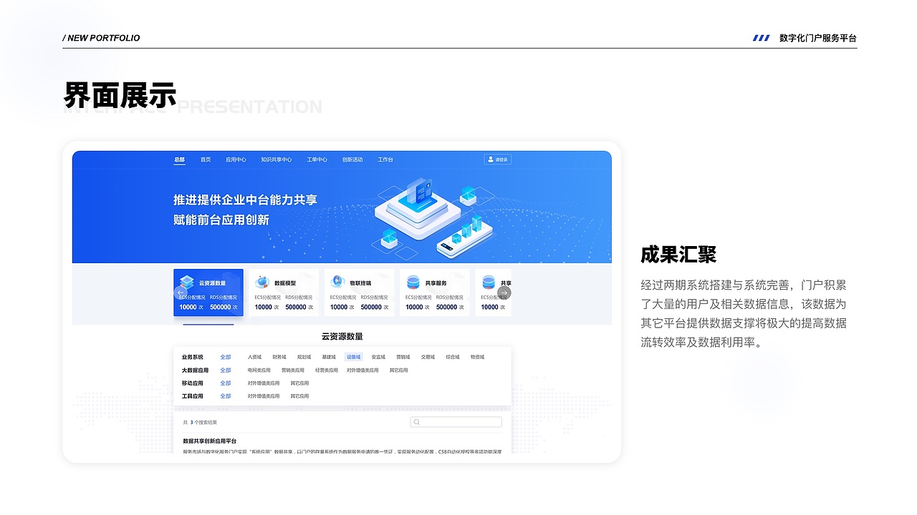This screenshot has height=515, width=917.
Task: Filter by 营销域
Action: point(403,357)
